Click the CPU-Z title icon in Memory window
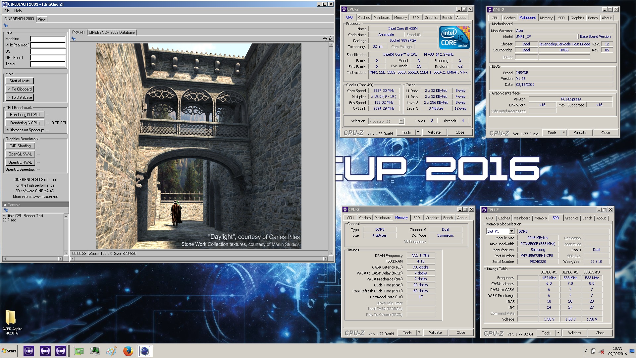Image resolution: width=636 pixels, height=358 pixels. point(345,209)
